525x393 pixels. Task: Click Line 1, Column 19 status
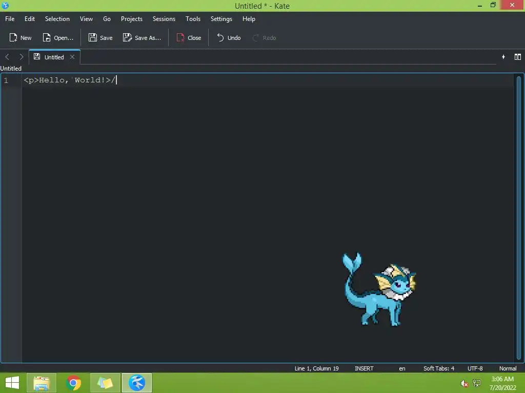316,368
